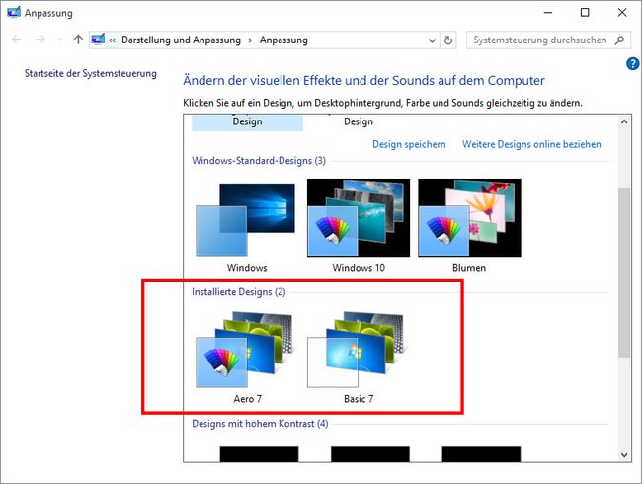Click the Anpassung window title icon
The height and width of the screenshot is (484, 642).
click(x=14, y=12)
